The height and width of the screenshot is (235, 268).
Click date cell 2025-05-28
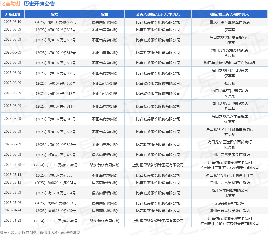[13, 164]
